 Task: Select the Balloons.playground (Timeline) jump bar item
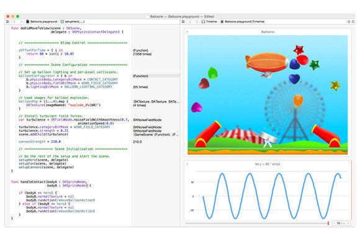(243, 22)
